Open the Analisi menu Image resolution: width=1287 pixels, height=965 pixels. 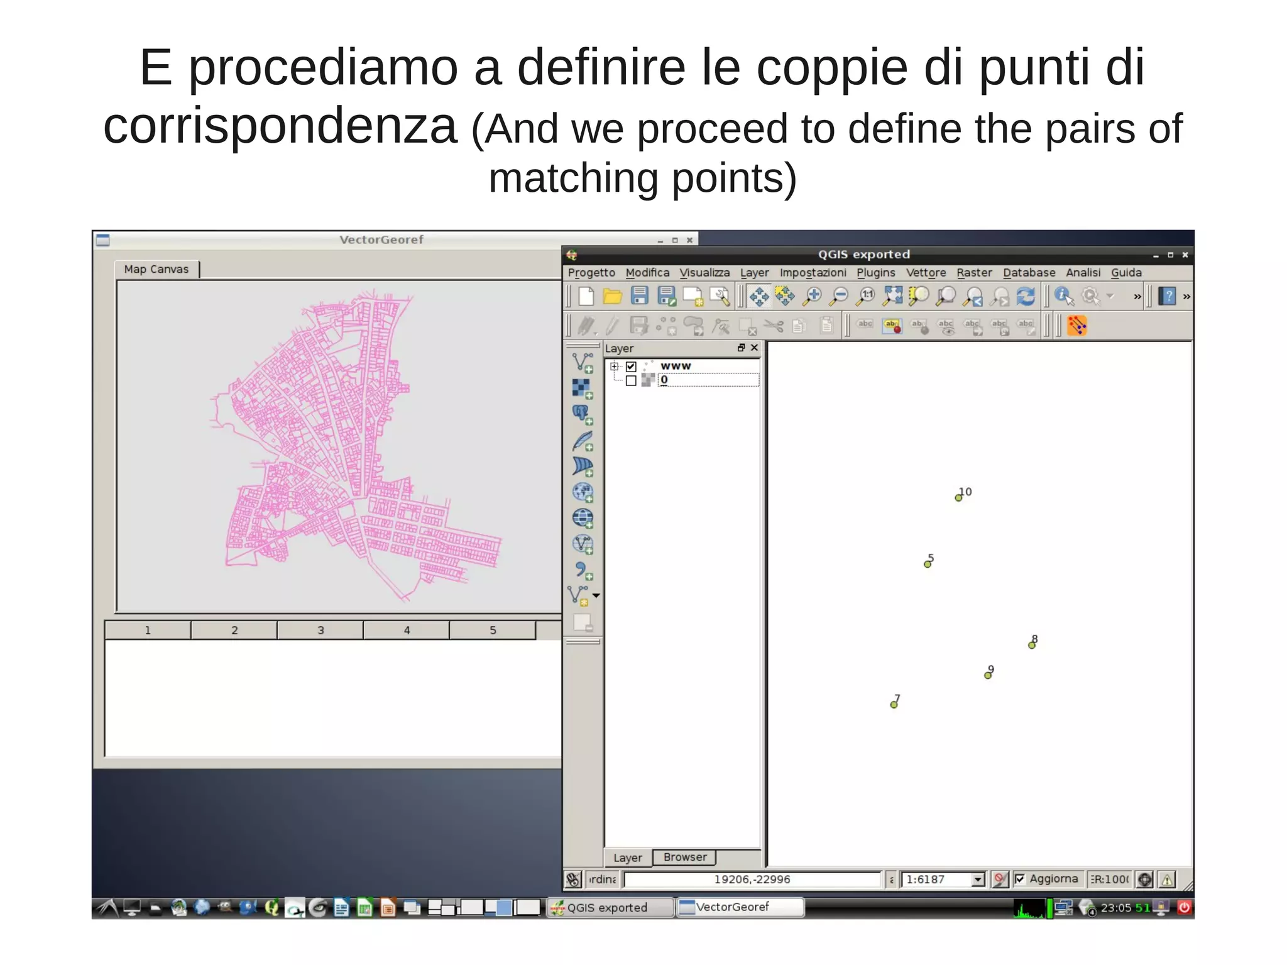pyautogui.click(x=1083, y=273)
